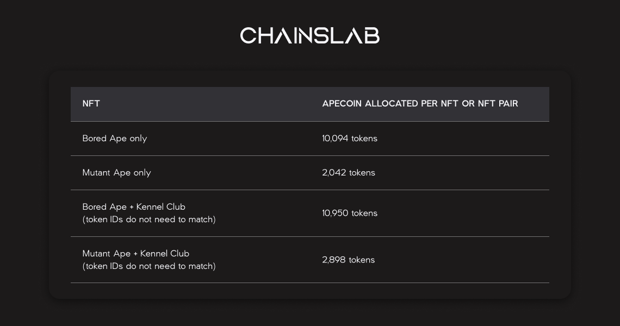Click the token IDs note under Mutant Ape

click(x=149, y=266)
